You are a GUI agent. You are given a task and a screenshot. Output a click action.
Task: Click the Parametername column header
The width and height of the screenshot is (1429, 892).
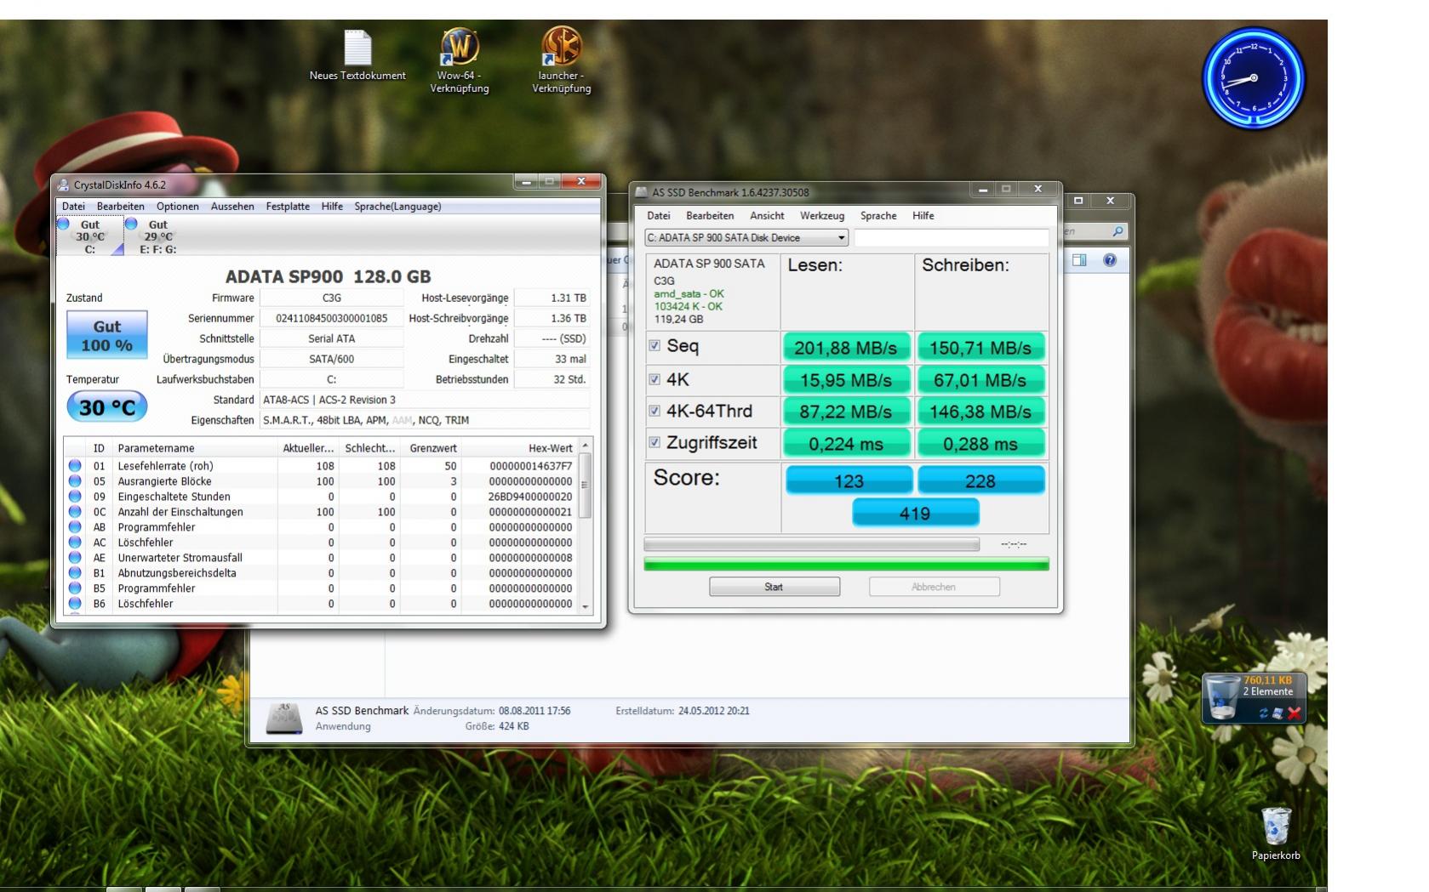(x=195, y=448)
